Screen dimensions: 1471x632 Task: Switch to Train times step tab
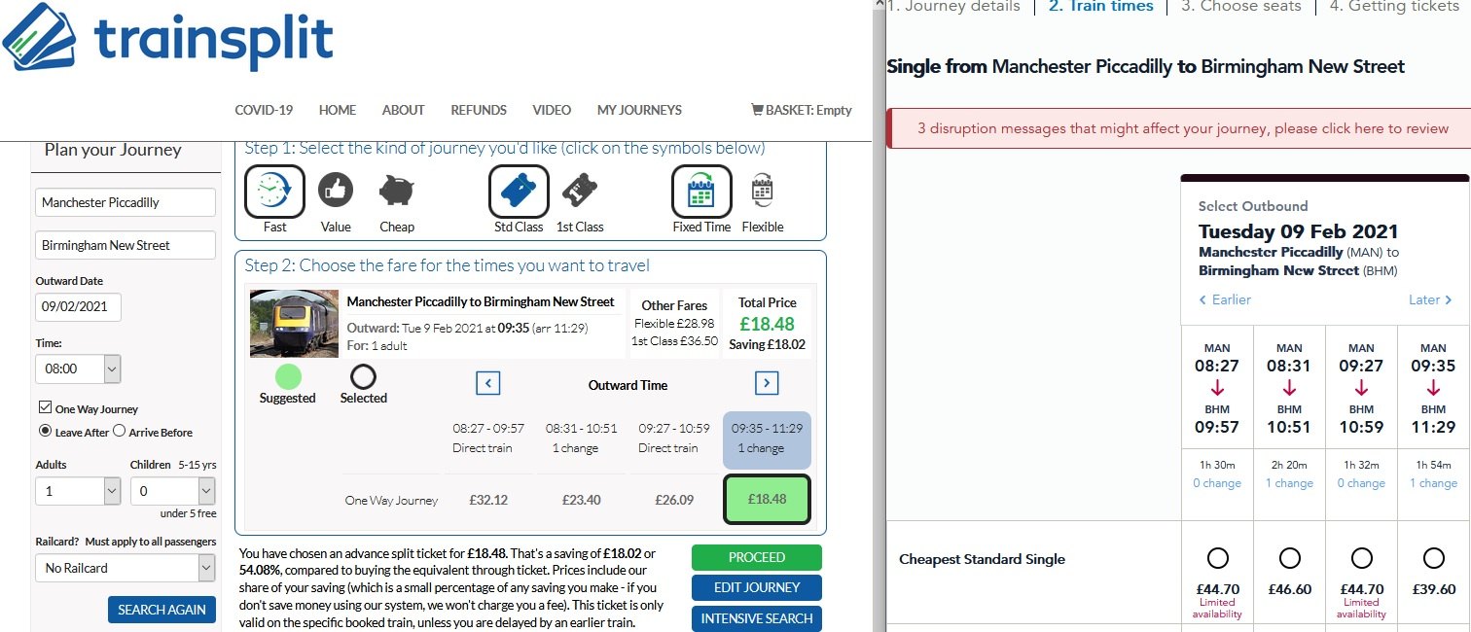[x=1100, y=7]
